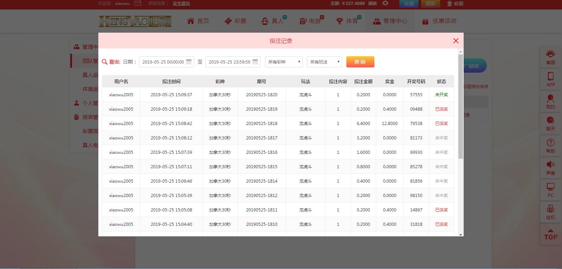Click issue number 20190525-1812
562x269 pixels.
click(x=262, y=196)
